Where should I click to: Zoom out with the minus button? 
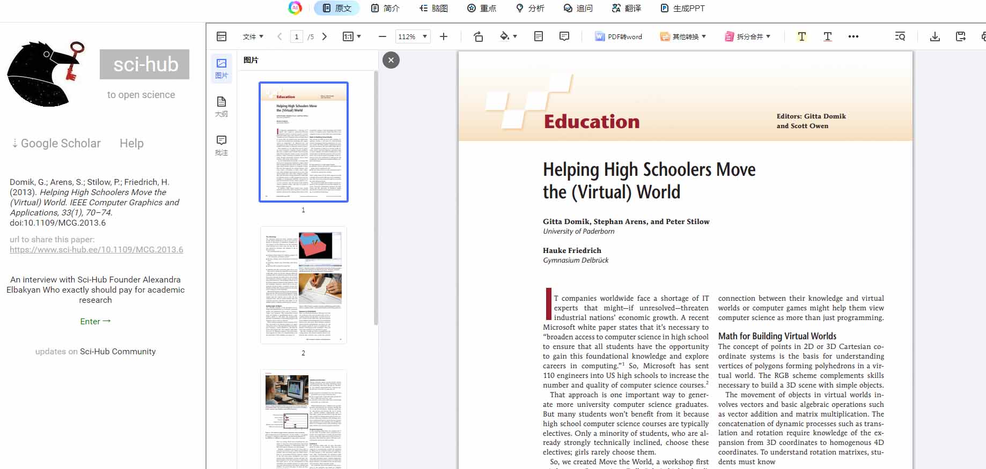382,36
